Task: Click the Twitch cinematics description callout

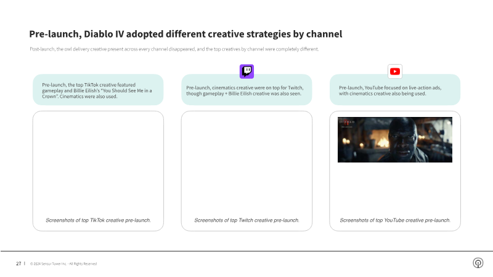Action: tap(246, 90)
